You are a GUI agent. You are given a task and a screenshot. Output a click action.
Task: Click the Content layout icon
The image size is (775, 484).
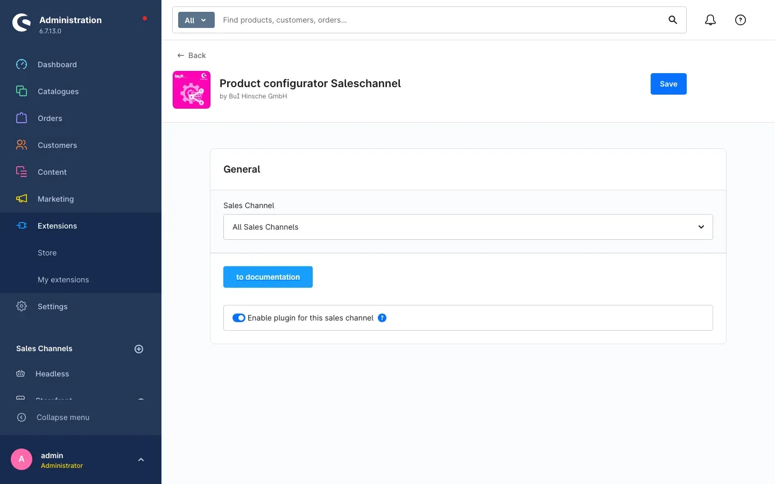click(22, 172)
